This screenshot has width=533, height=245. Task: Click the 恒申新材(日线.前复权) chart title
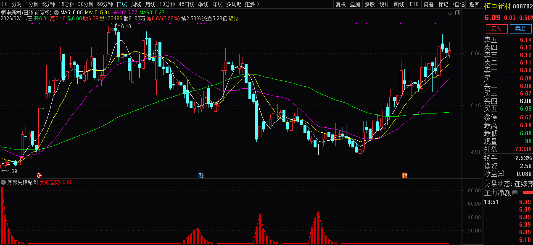pyautogui.click(x=26, y=13)
